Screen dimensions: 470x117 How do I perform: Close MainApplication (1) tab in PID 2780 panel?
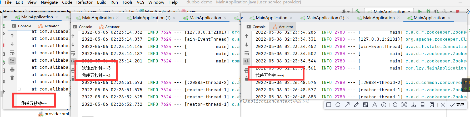point(348,18)
